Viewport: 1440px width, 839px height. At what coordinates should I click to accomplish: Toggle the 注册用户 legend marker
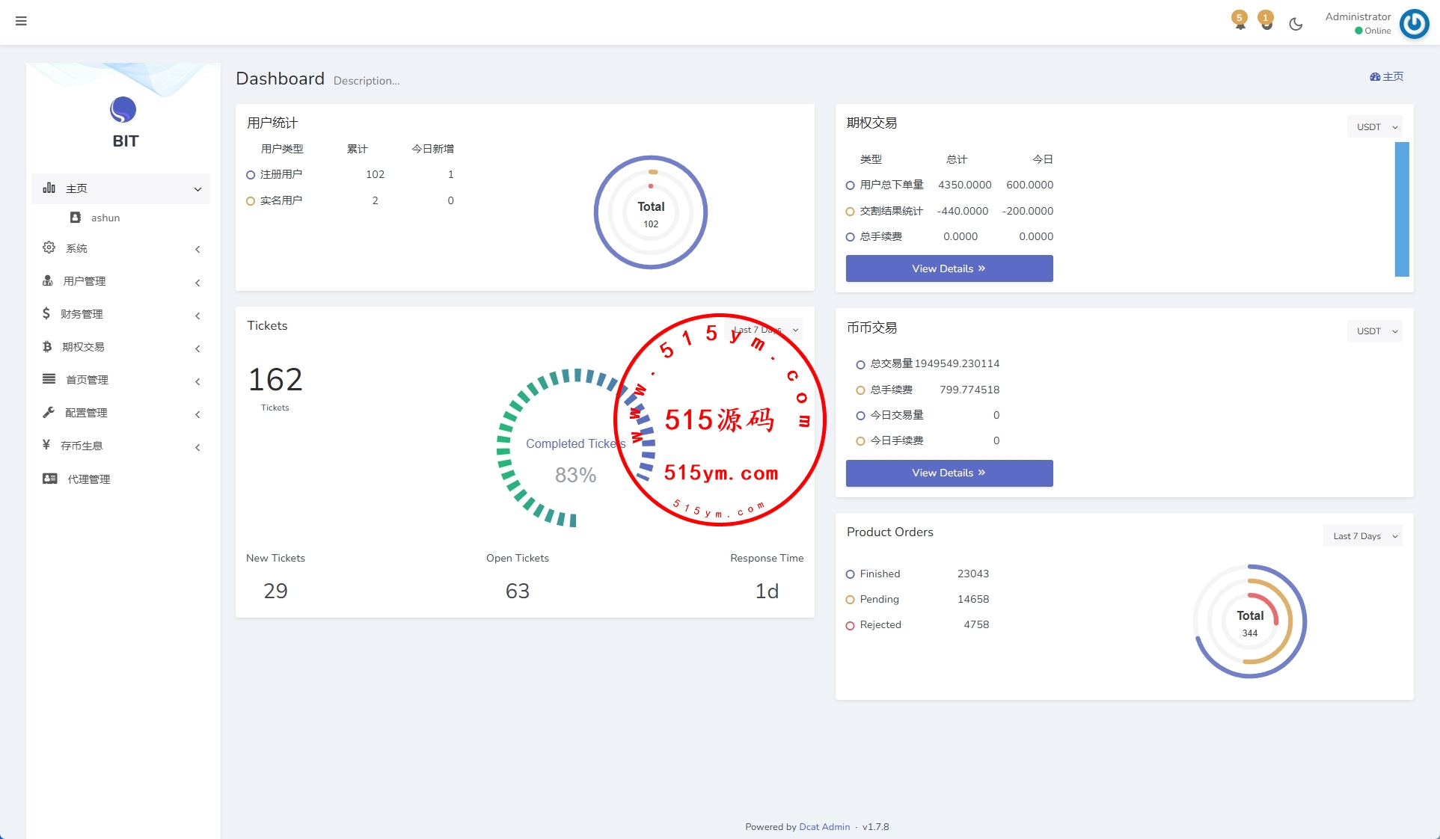pos(251,175)
